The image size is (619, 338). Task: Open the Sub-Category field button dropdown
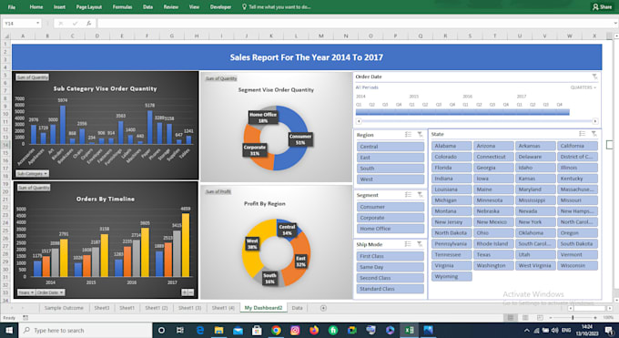(33, 173)
